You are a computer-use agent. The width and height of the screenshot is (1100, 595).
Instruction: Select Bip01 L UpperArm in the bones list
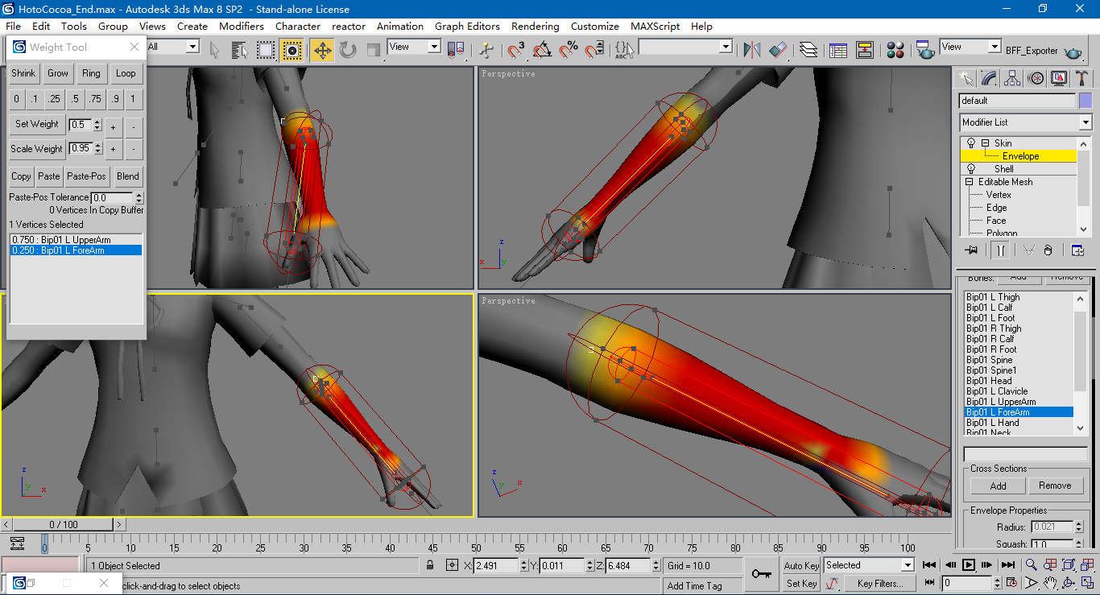(1001, 402)
